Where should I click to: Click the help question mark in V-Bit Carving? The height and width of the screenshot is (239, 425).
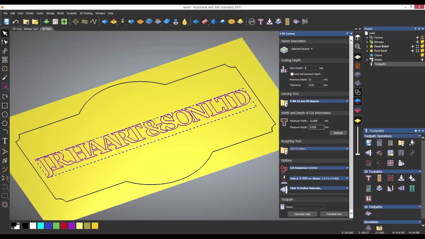pos(347,34)
